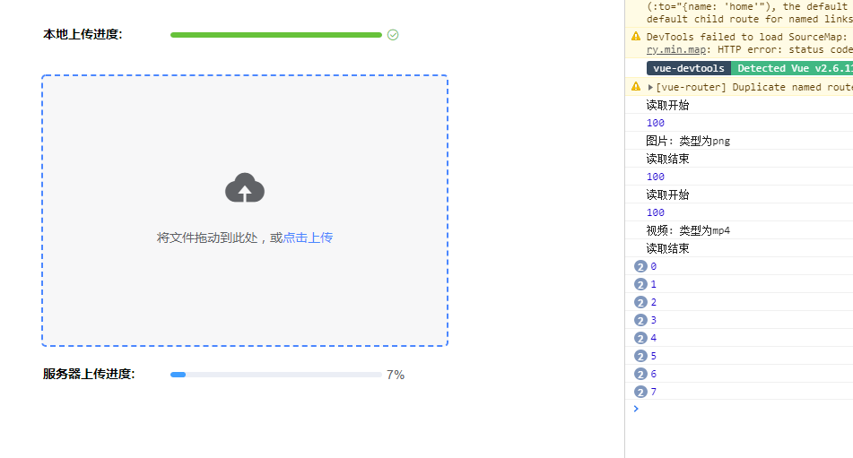The height and width of the screenshot is (458, 853).
Task: Select logged value 0 in console
Action: pyautogui.click(x=653, y=266)
